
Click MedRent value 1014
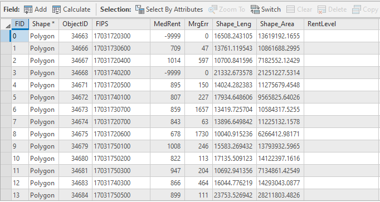[174, 61]
